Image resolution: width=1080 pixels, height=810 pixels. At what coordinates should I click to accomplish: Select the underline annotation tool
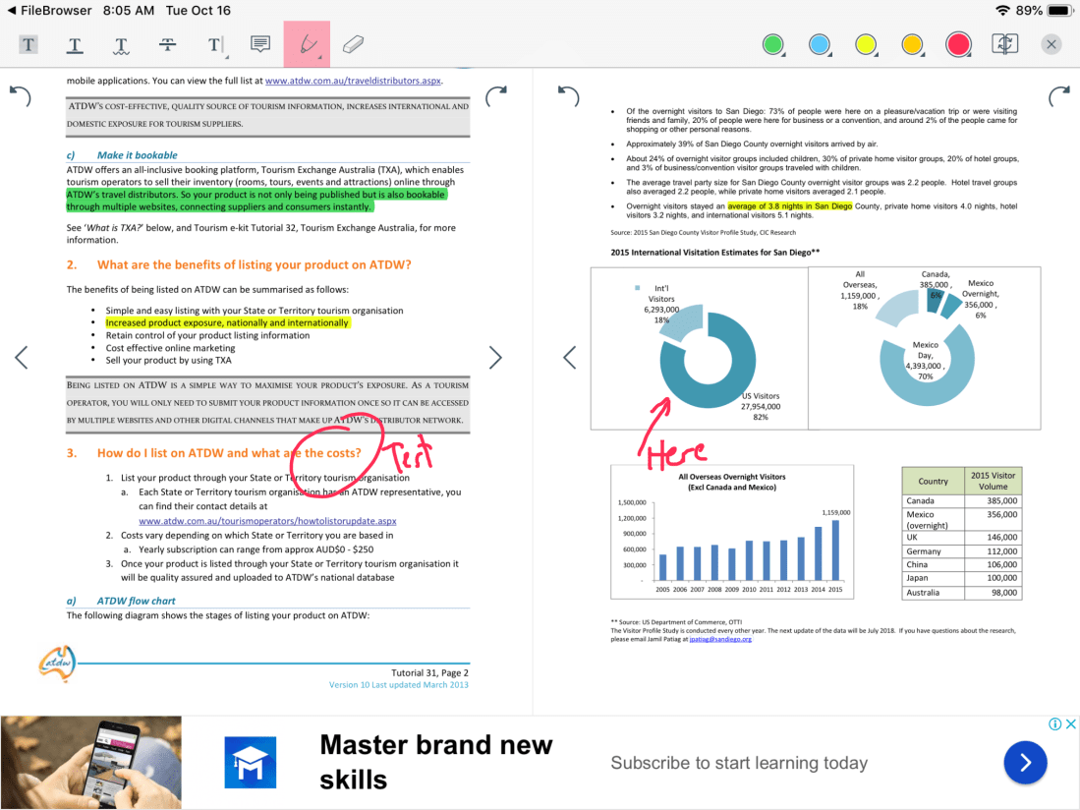75,44
